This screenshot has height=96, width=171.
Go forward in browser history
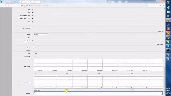tap(5, 6)
